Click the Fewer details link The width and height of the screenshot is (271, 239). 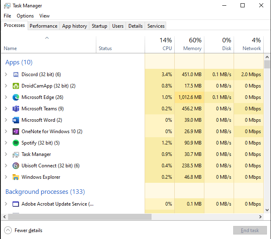pos(28,230)
